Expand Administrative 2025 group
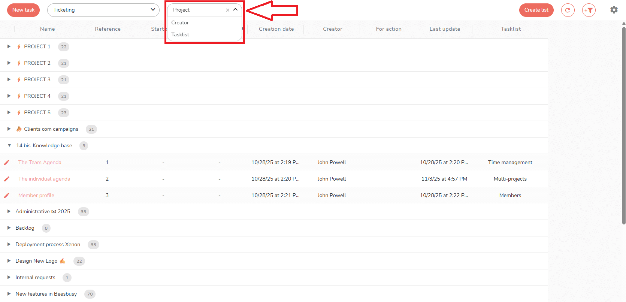The image size is (626, 302). pyautogui.click(x=9, y=211)
